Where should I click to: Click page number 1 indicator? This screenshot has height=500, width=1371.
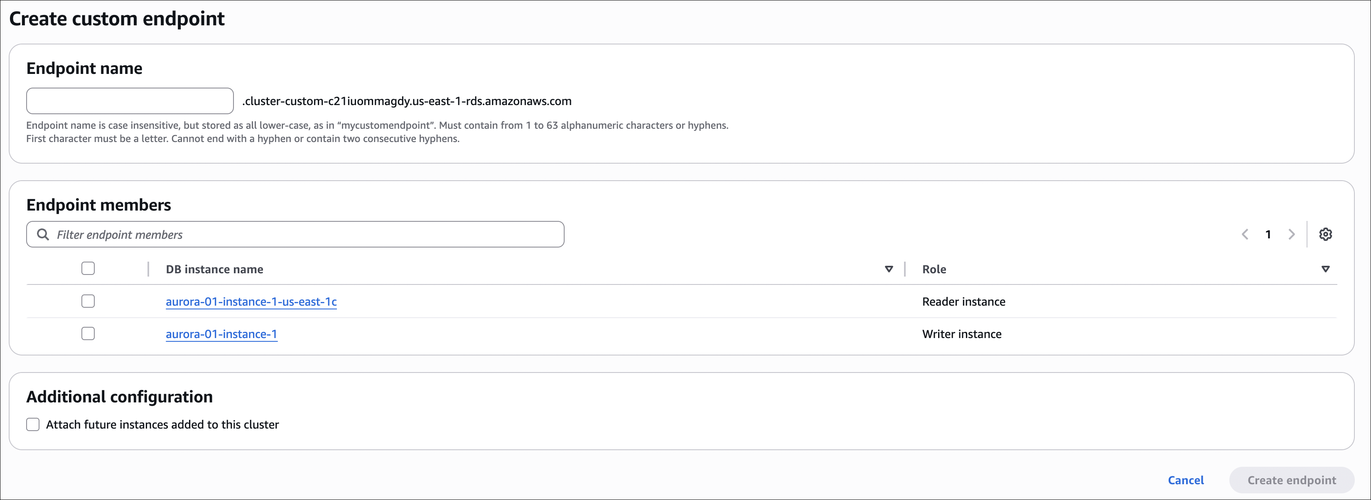point(1268,234)
